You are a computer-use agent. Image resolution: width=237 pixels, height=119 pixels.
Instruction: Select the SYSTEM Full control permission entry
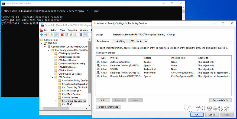[x=164, y=69]
